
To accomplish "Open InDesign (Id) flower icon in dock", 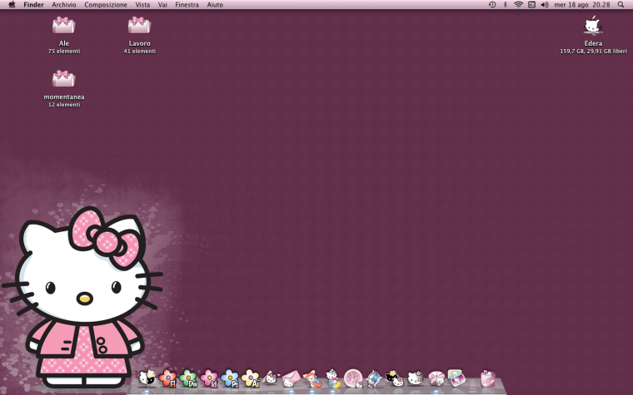I will point(210,379).
